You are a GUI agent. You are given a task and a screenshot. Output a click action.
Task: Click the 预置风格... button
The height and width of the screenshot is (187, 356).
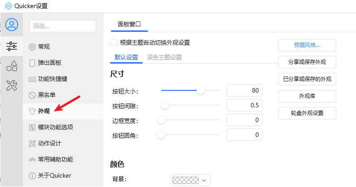[x=307, y=45]
